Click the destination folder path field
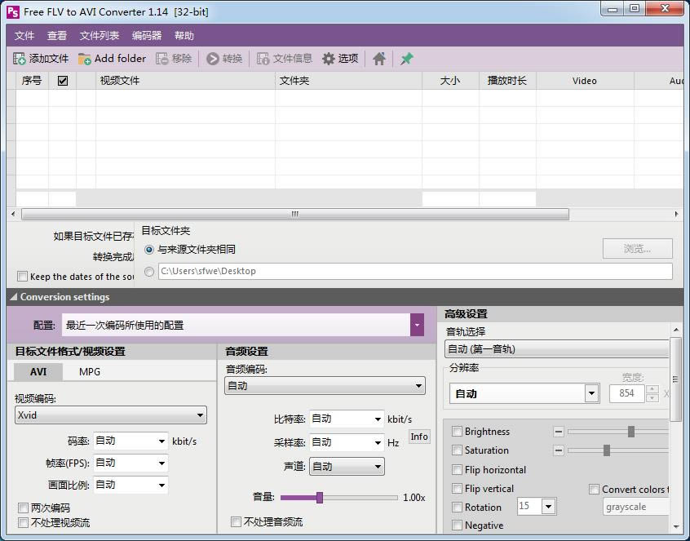 point(415,271)
